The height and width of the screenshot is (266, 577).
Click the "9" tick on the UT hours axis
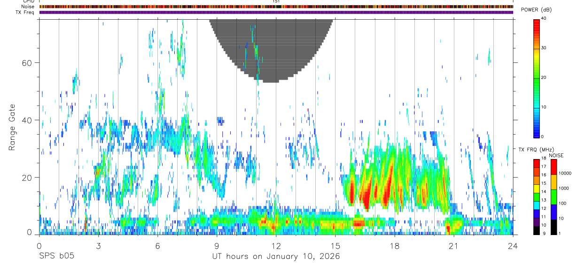coord(217,246)
